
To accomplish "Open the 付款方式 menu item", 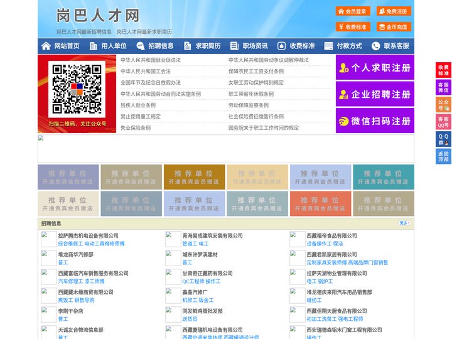I will 350,46.
